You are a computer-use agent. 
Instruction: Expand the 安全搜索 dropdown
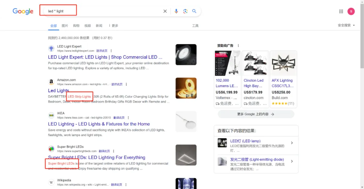point(346,25)
